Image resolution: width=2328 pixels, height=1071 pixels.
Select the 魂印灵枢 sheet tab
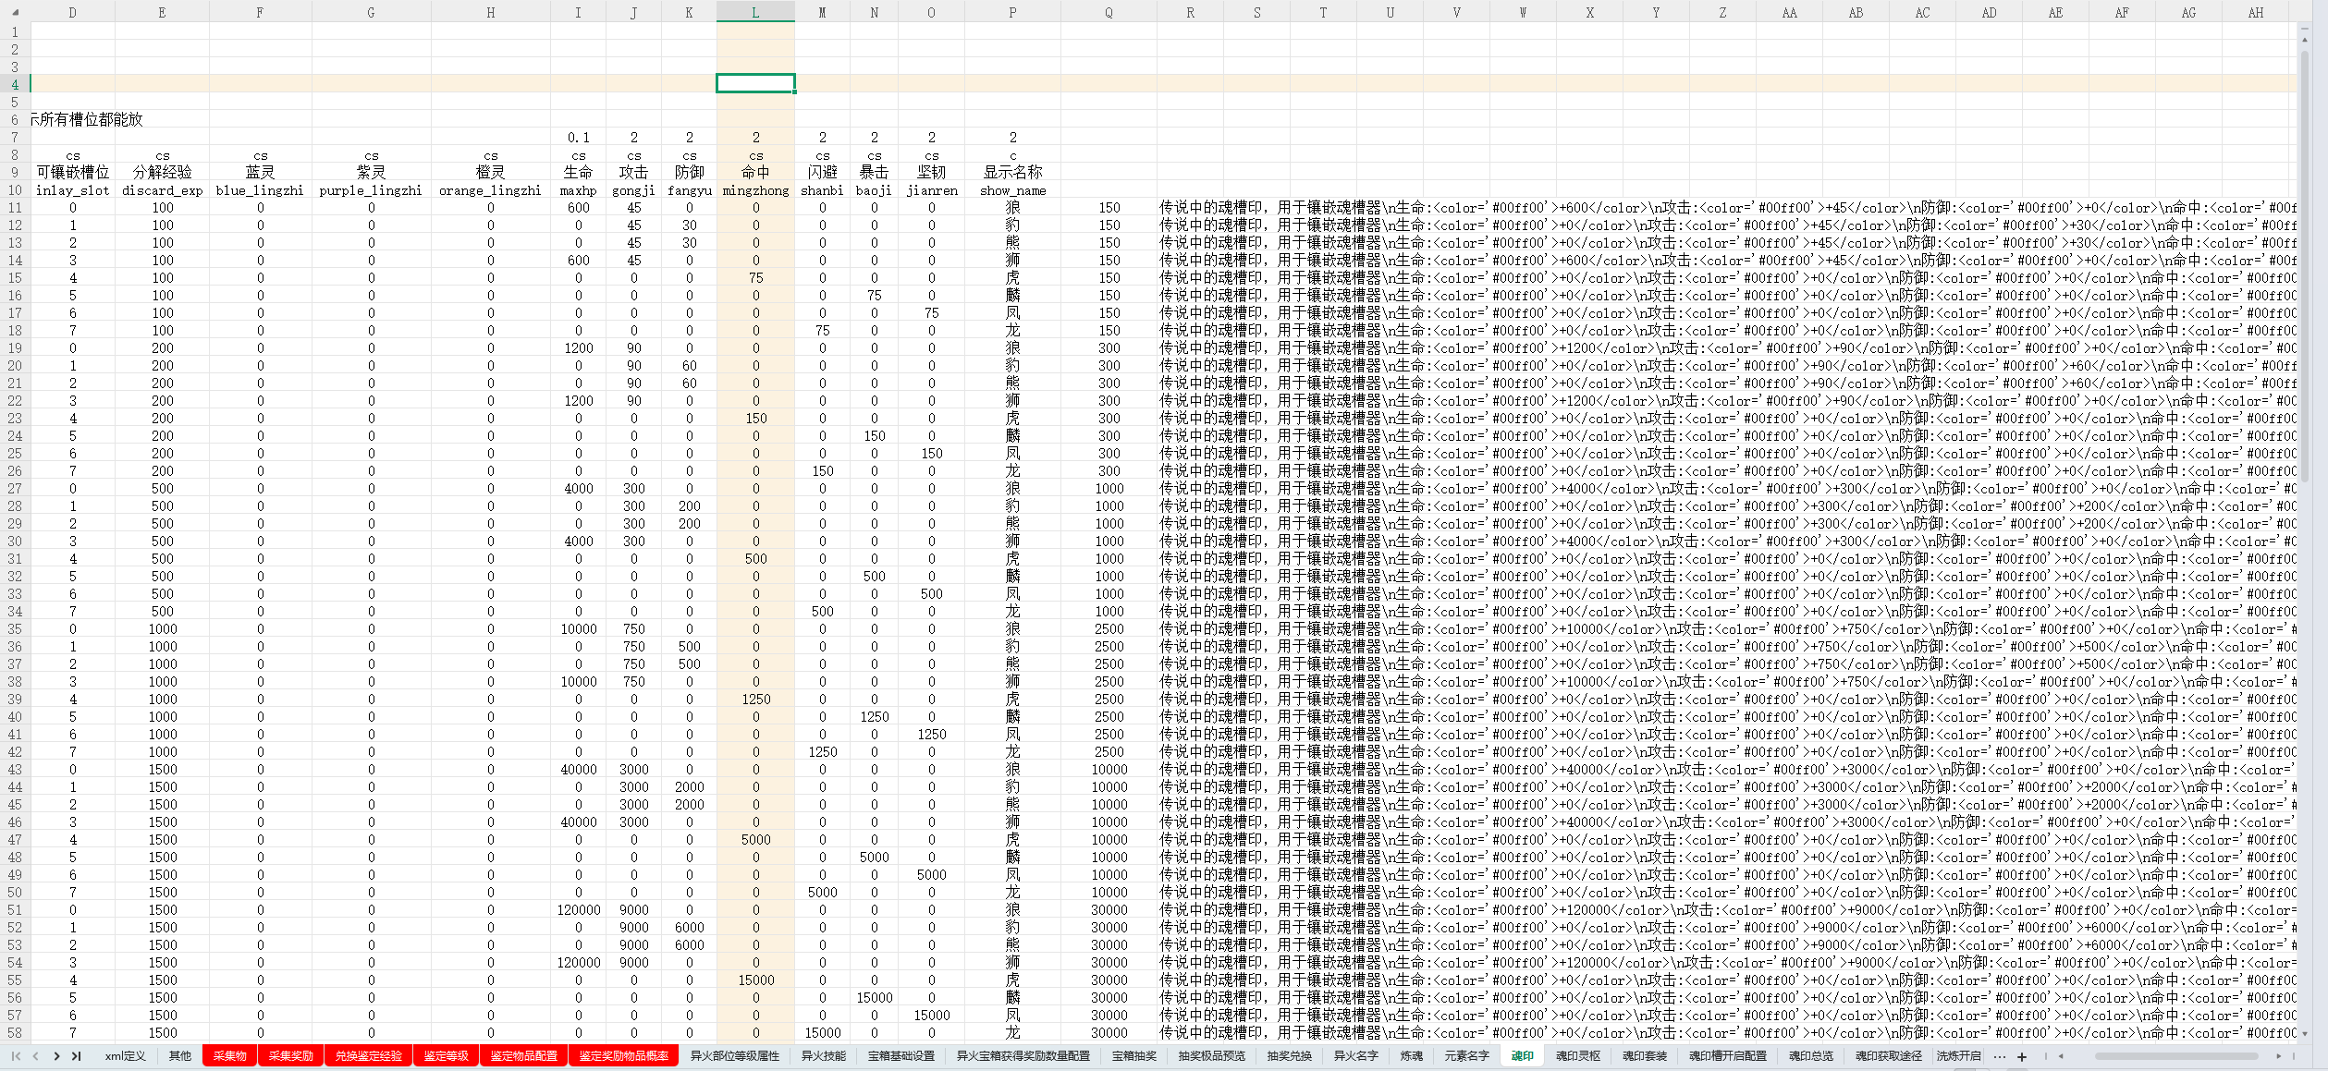tap(1577, 1056)
